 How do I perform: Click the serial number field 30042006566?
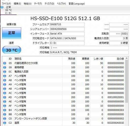coord(67,29)
